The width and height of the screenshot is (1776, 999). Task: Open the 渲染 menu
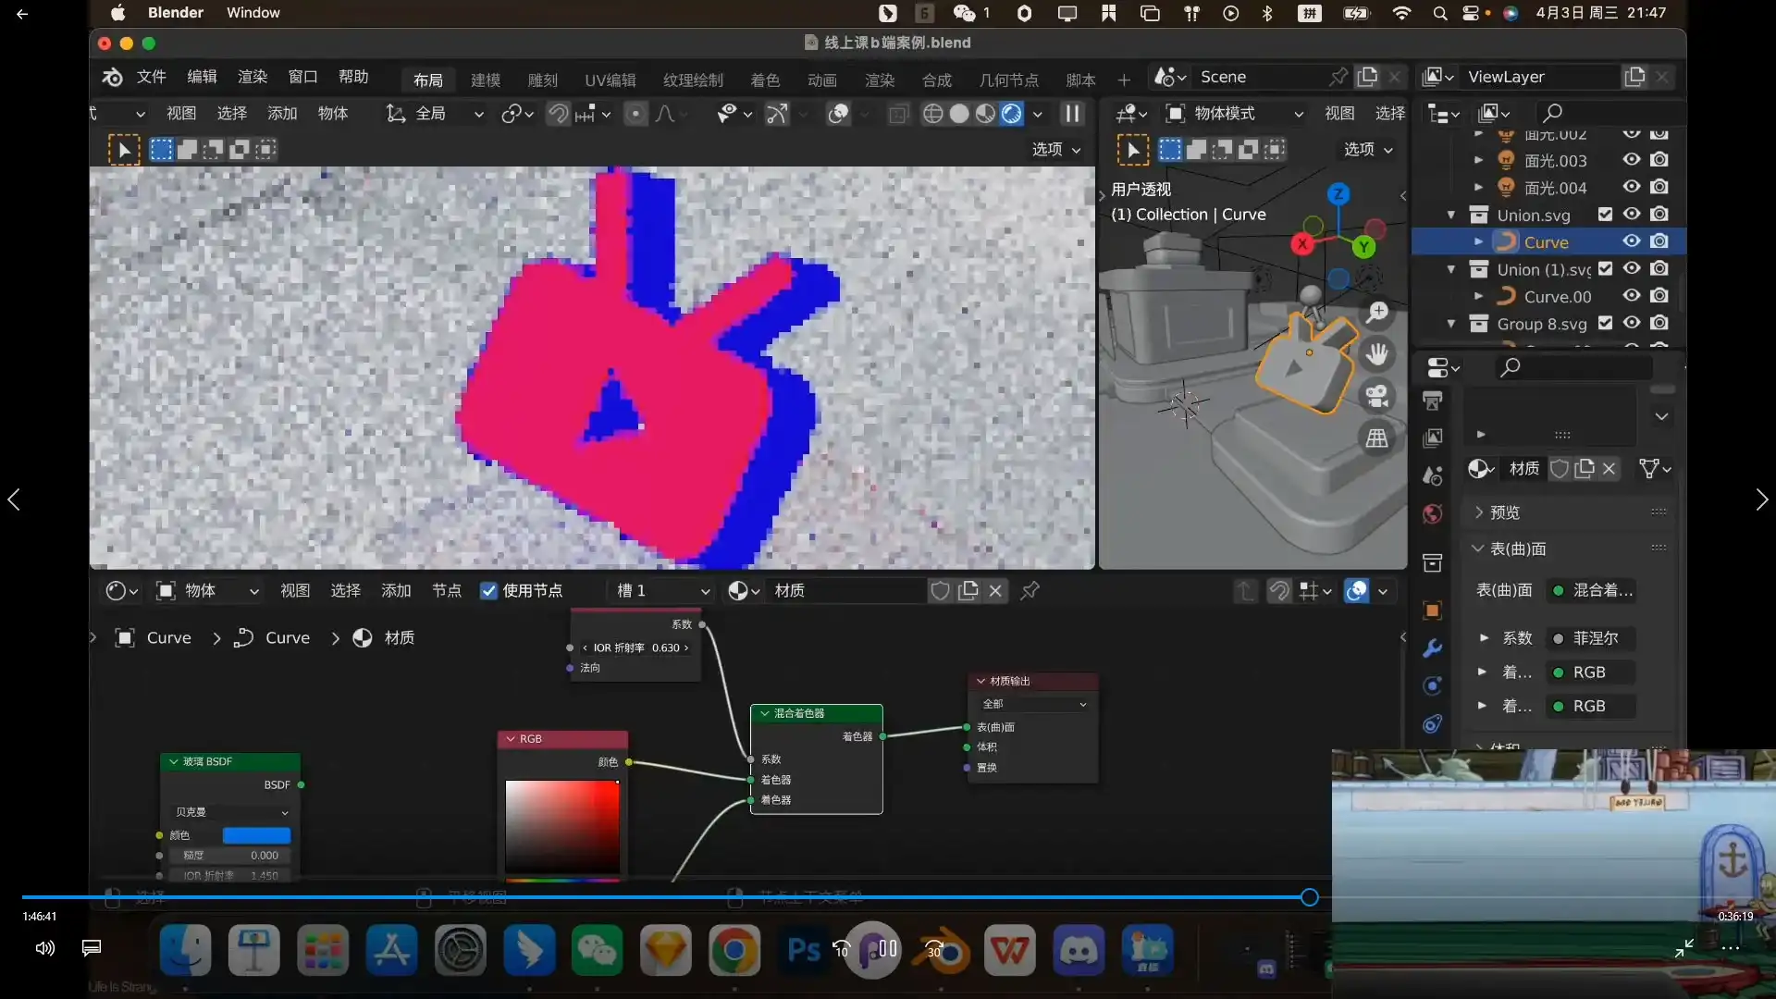coord(252,77)
